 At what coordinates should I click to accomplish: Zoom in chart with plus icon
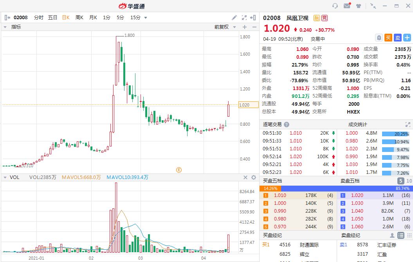pos(245,27)
